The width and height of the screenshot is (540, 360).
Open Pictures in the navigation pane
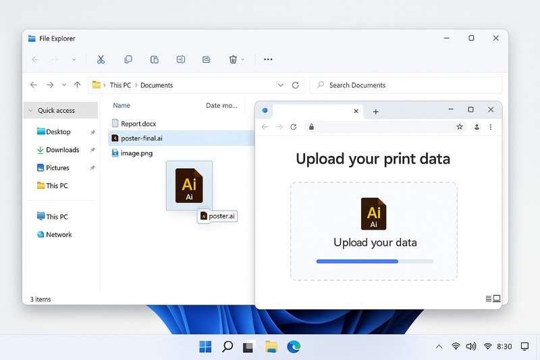53,168
